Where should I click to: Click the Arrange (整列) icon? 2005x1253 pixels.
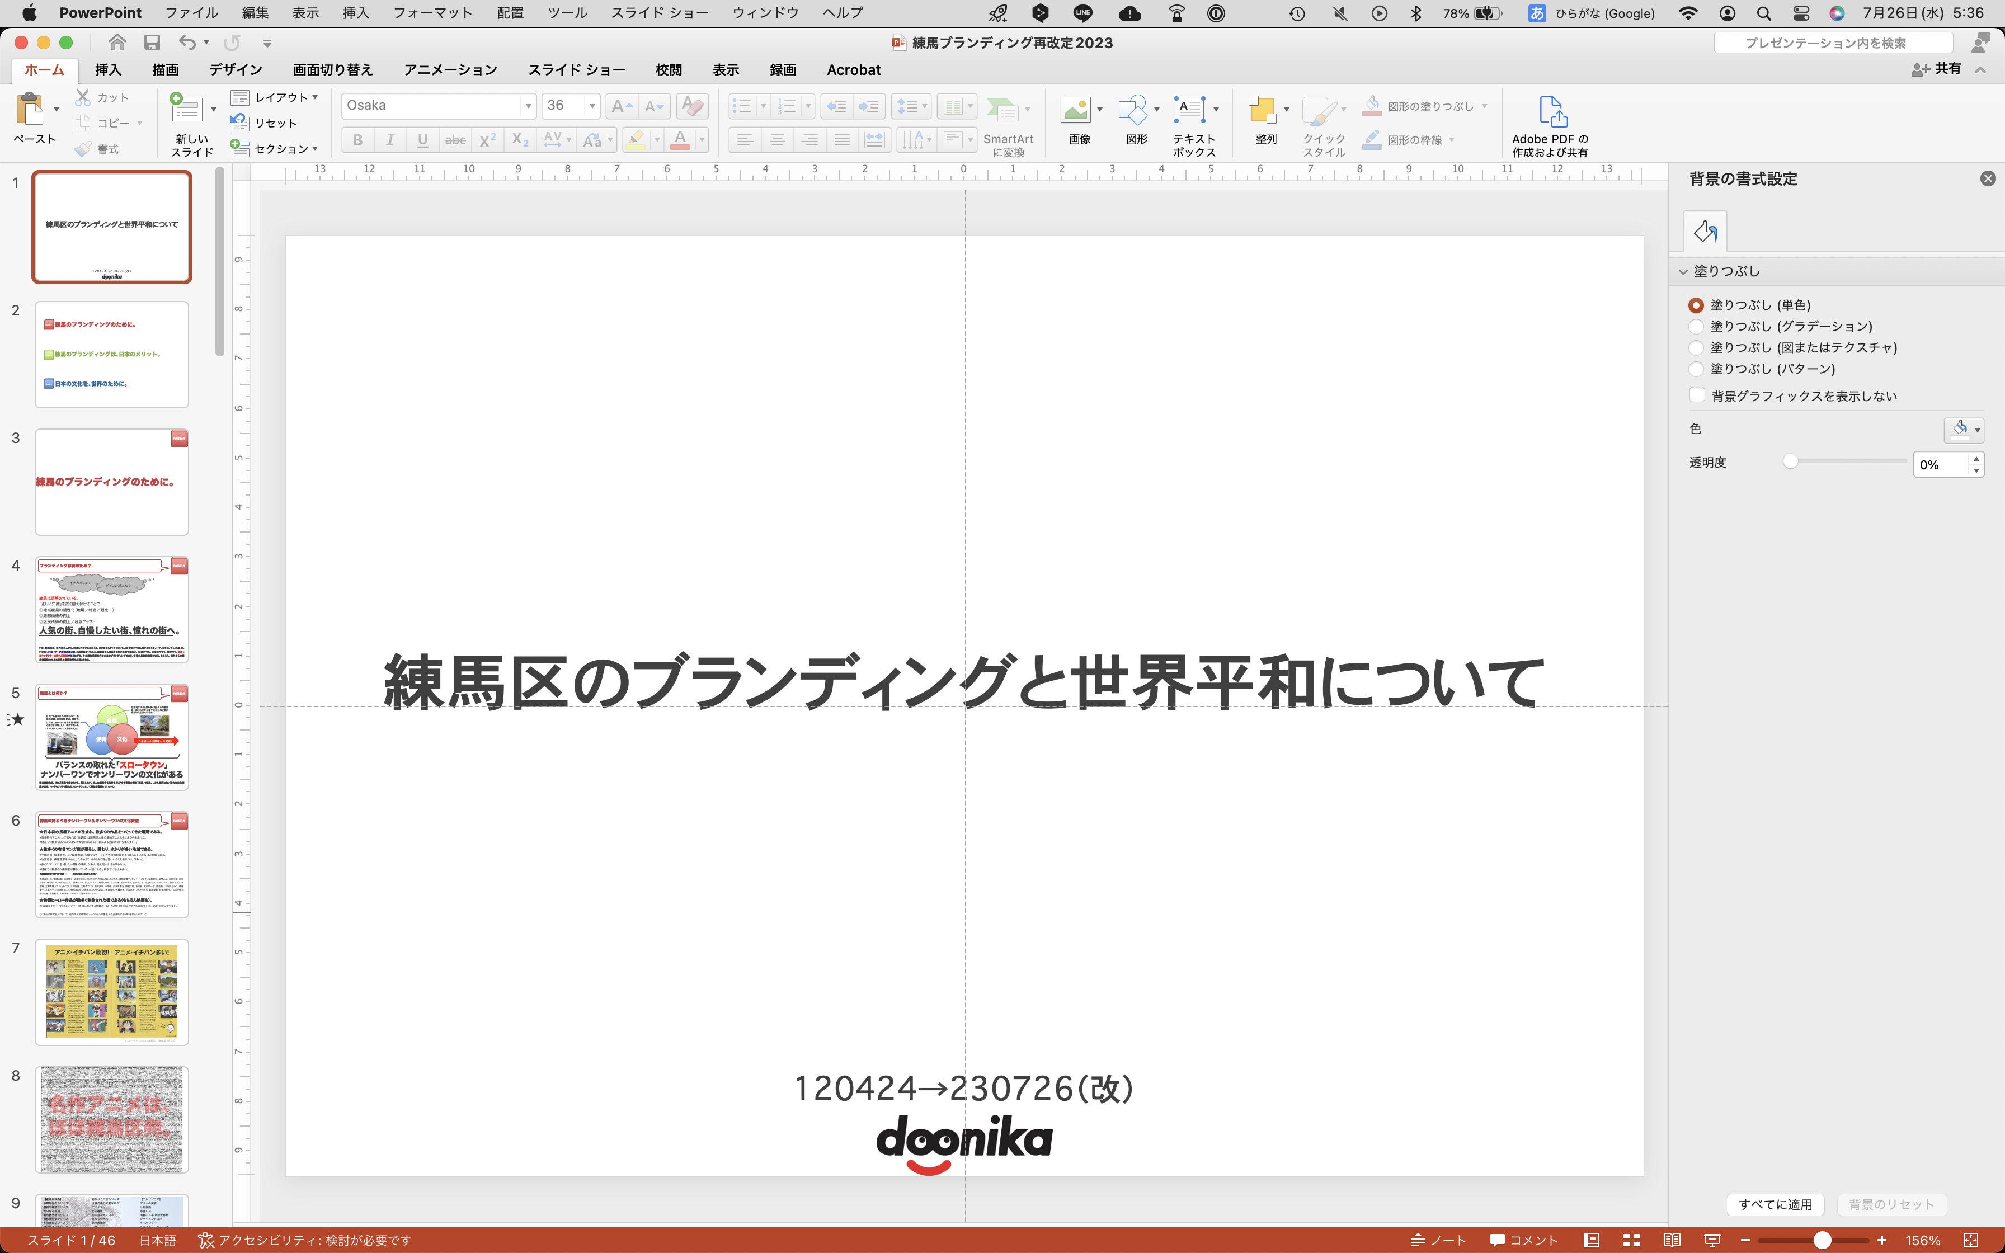pyautogui.click(x=1262, y=110)
